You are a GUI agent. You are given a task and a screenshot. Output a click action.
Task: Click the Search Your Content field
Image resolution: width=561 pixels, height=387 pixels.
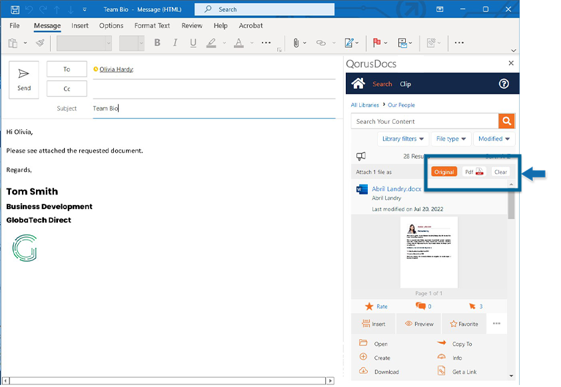tap(424, 121)
